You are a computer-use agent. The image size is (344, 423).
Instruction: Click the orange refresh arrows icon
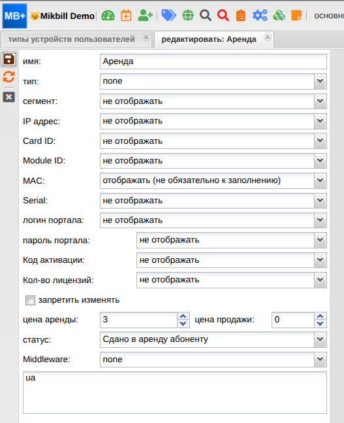click(8, 77)
